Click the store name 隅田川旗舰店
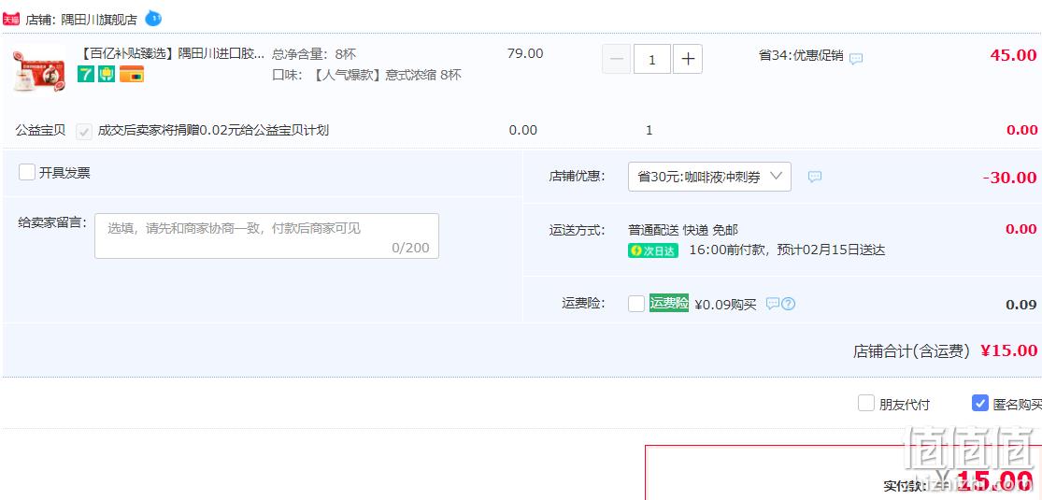Screen dimensions: 1042x500 pos(99,20)
